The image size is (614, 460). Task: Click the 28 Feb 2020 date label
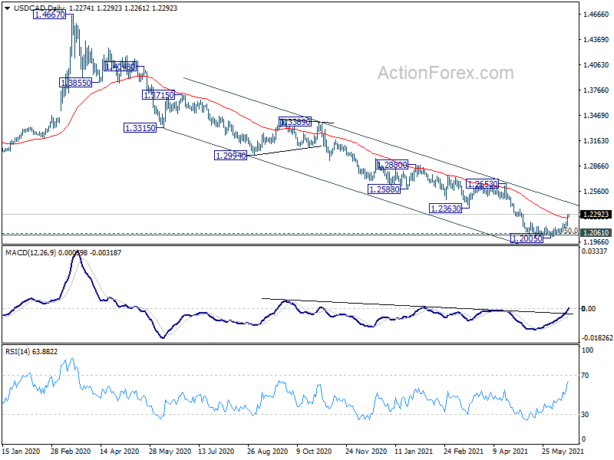tap(71, 451)
